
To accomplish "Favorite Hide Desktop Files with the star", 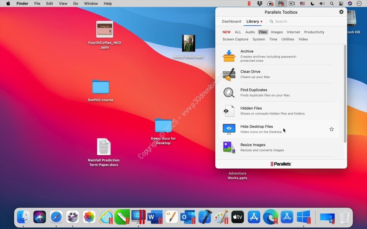I will tap(332, 129).
